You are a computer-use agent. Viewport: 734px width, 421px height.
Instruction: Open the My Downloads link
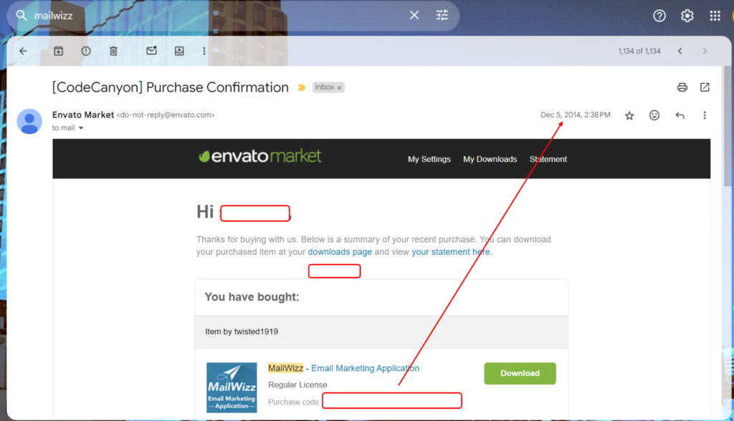pos(490,160)
